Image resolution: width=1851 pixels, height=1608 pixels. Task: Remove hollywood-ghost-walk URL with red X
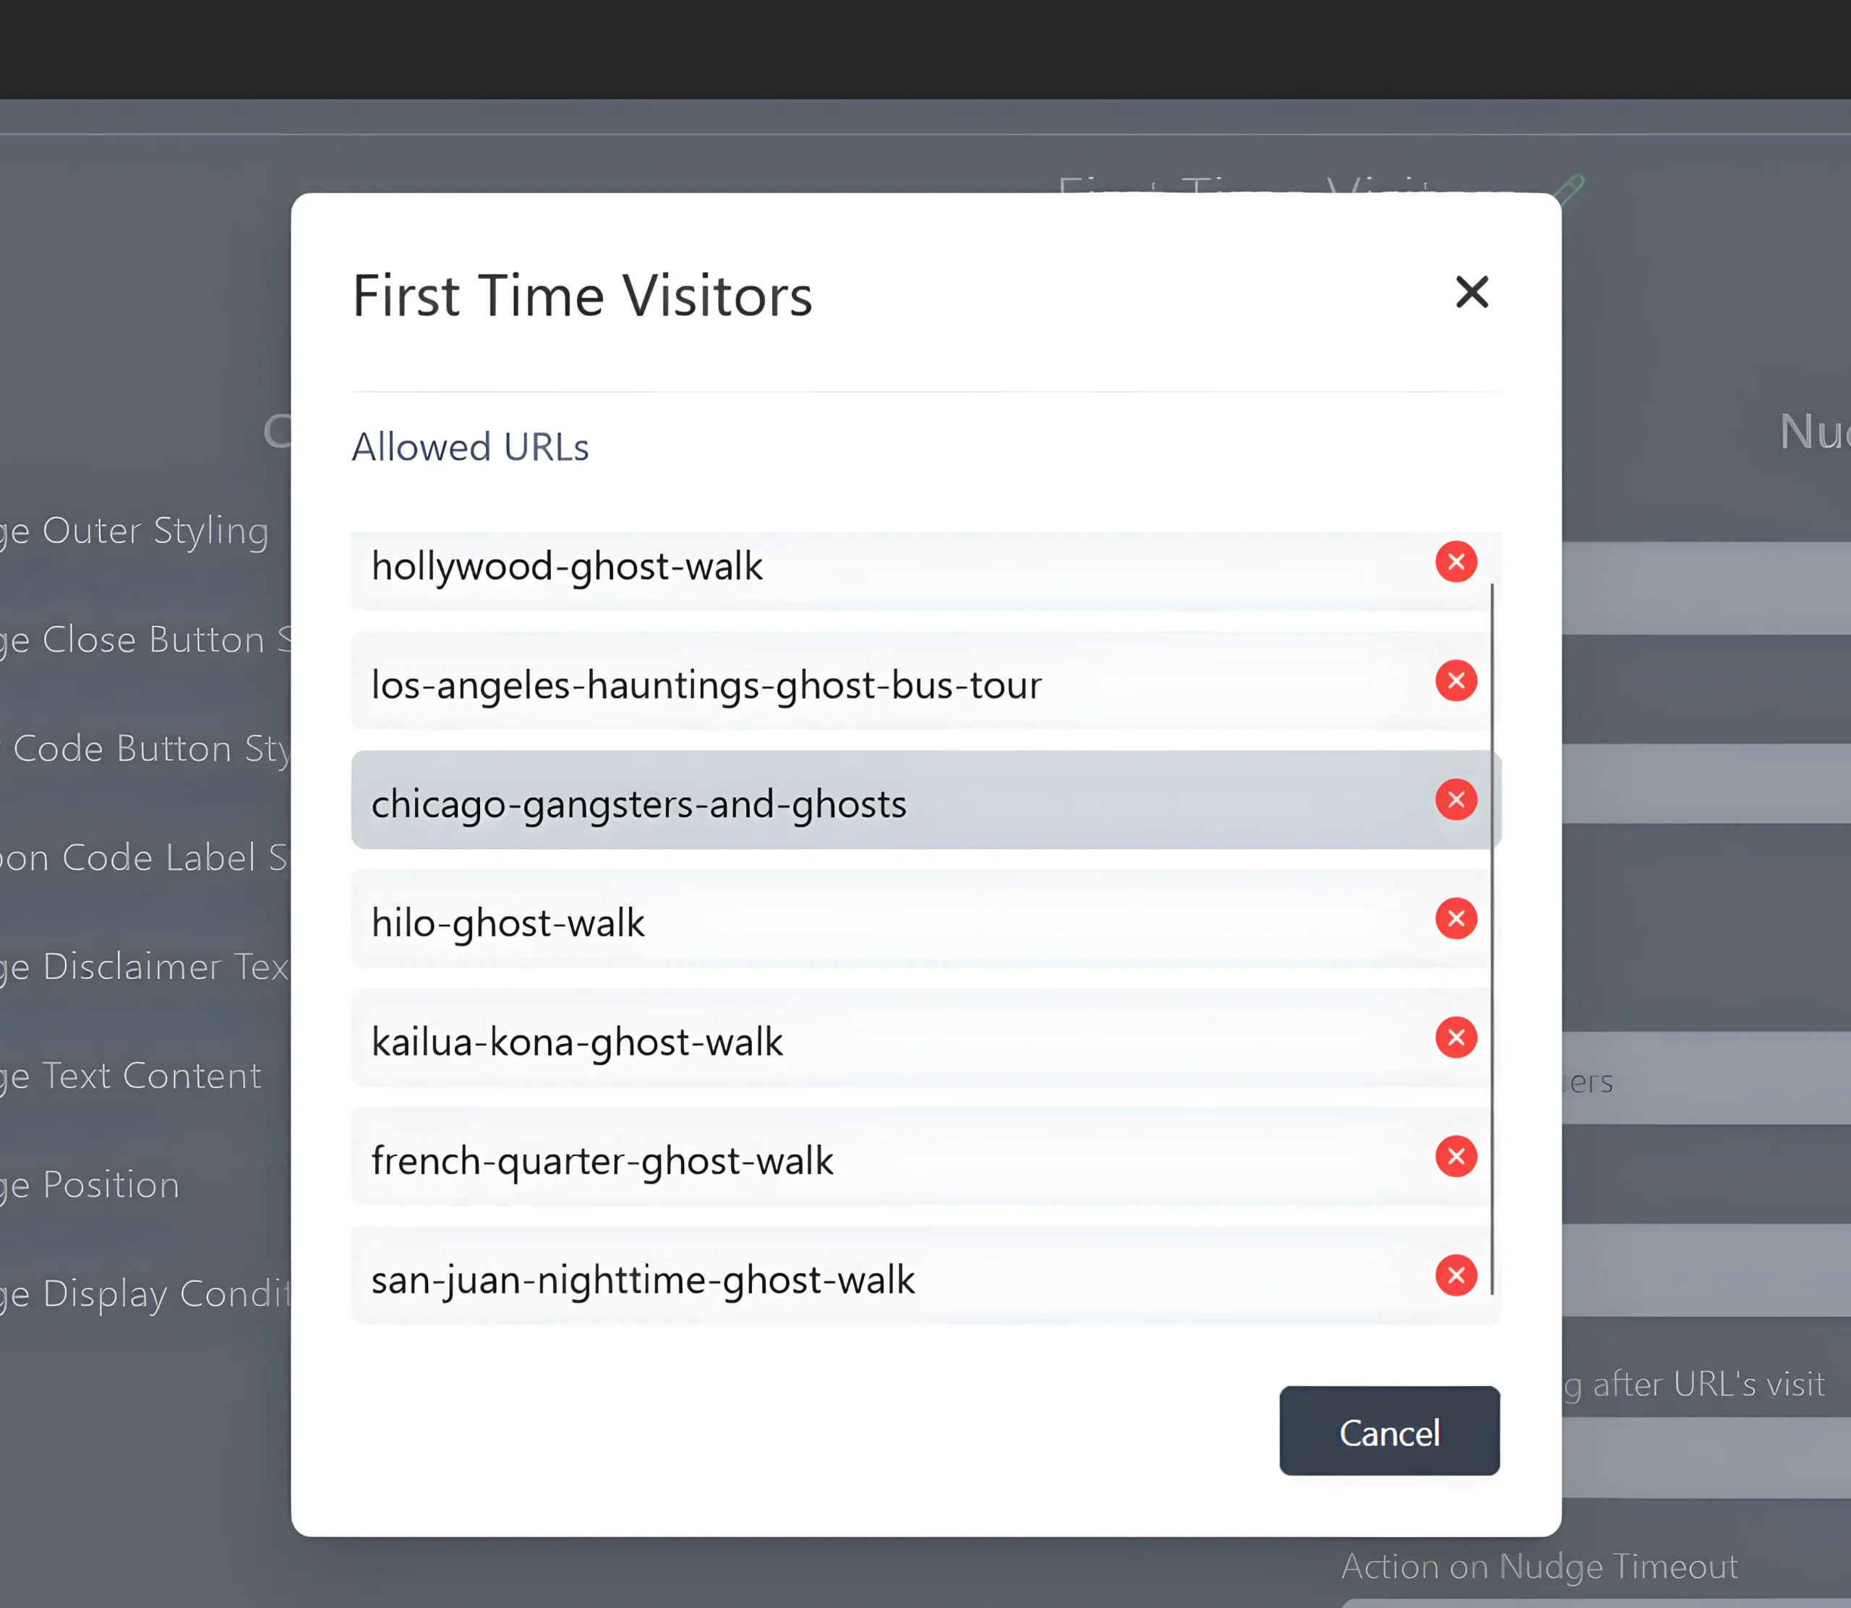coord(1455,562)
